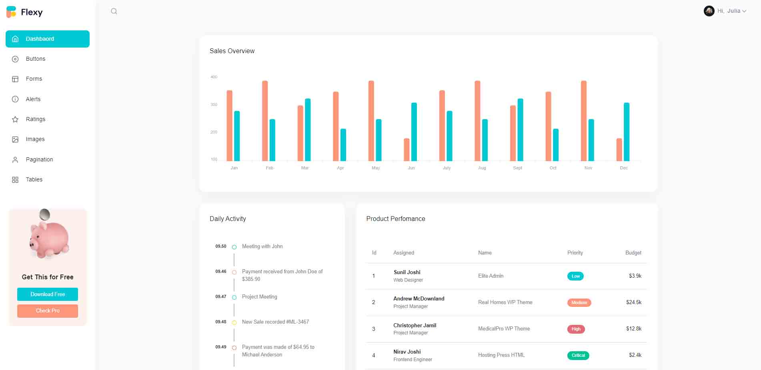The width and height of the screenshot is (761, 370).
Task: Toggle the Meeting with John activity marker
Action: coord(234,247)
